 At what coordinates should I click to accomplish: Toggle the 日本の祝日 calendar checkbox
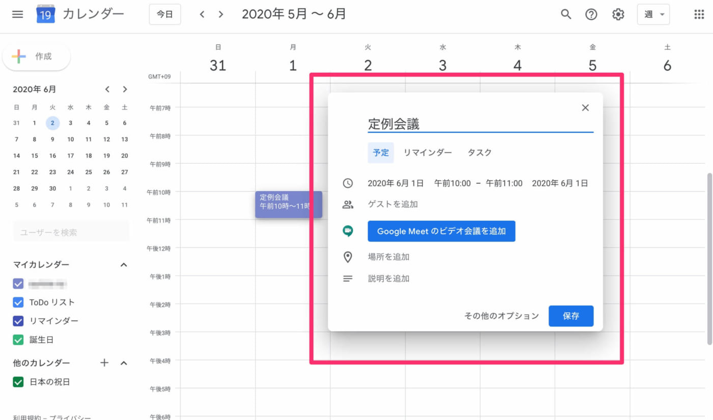pos(18,382)
